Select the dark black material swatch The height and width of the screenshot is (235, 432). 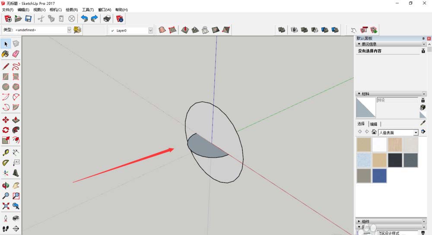(x=395, y=160)
